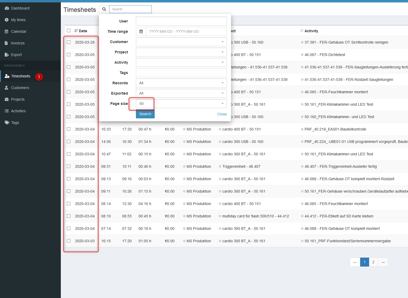Select My times in the sidebar
Image resolution: width=408 pixels, height=298 pixels.
click(x=18, y=20)
